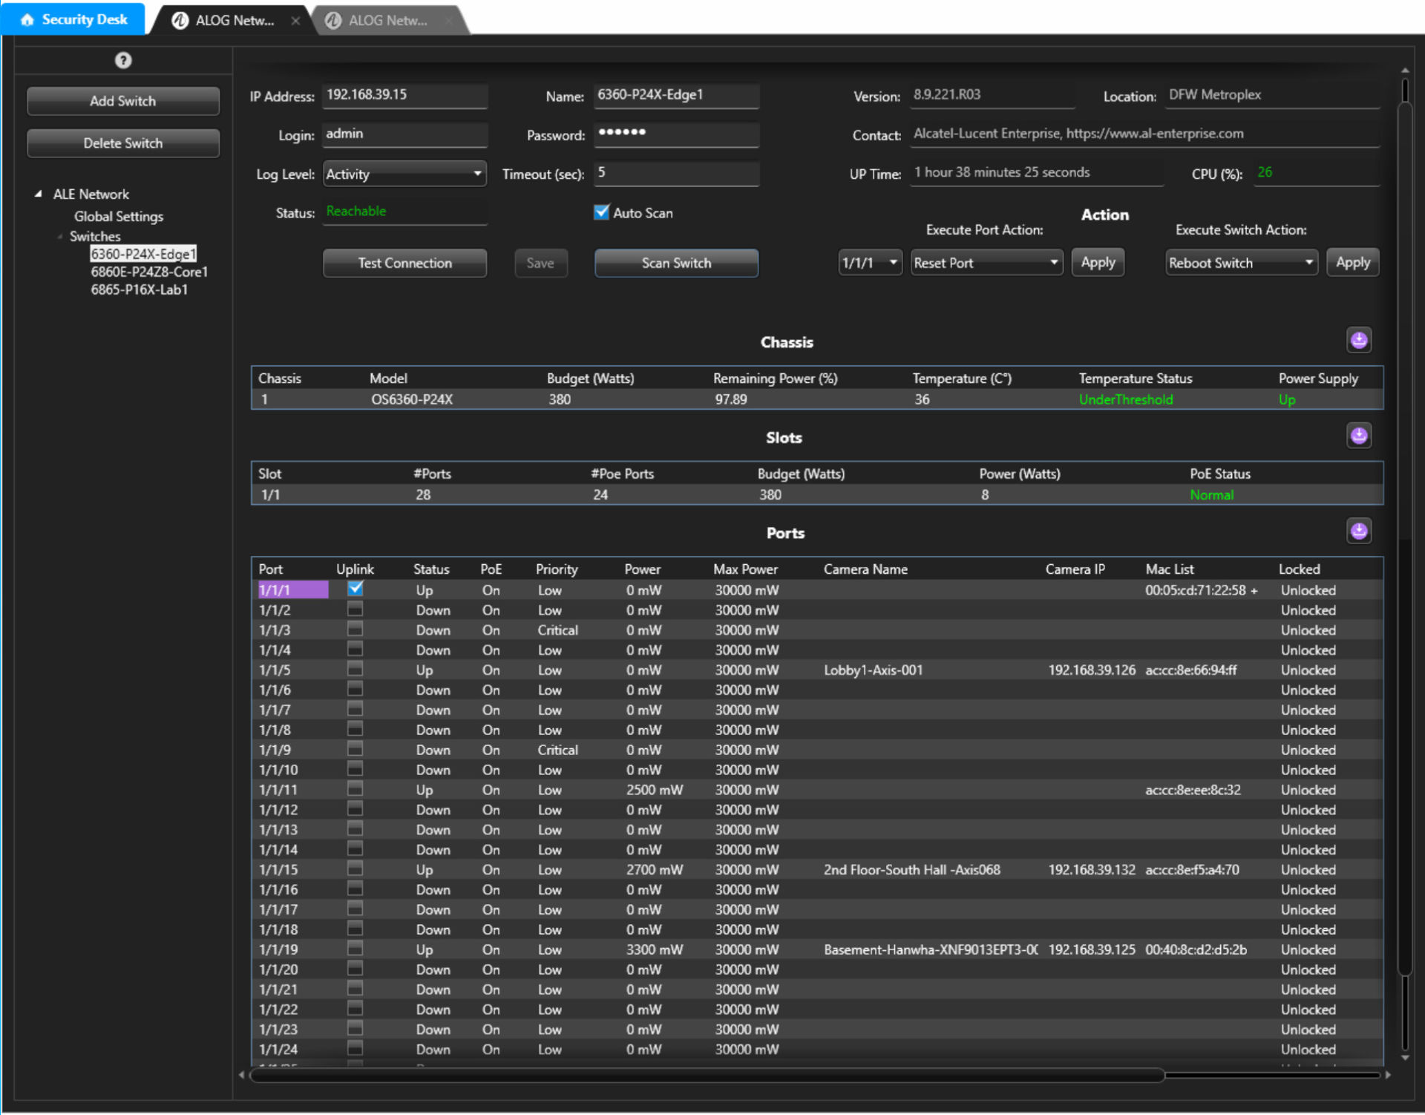Select the 6860E-P24Z8-Core1 switch in the tree
This screenshot has height=1115, width=1425.
tap(149, 272)
